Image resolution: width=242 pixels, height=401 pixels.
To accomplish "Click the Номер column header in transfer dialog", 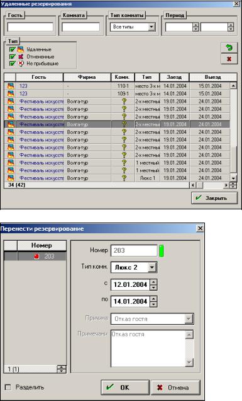I will 41,245.
